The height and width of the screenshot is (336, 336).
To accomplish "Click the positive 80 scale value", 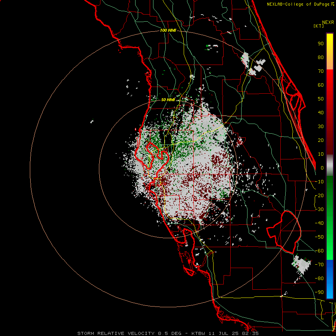I will pyautogui.click(x=321, y=57).
